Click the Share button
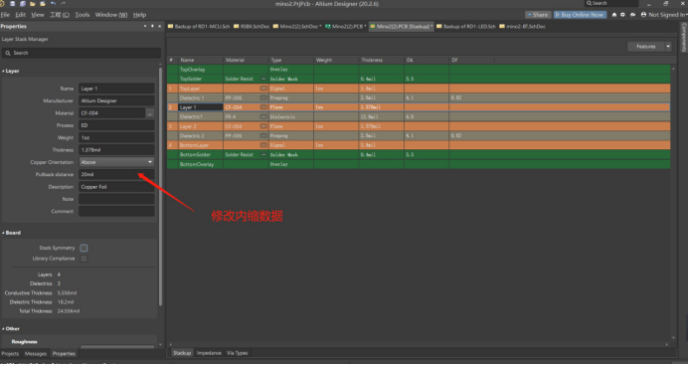This screenshot has height=365, width=688. tap(538, 15)
